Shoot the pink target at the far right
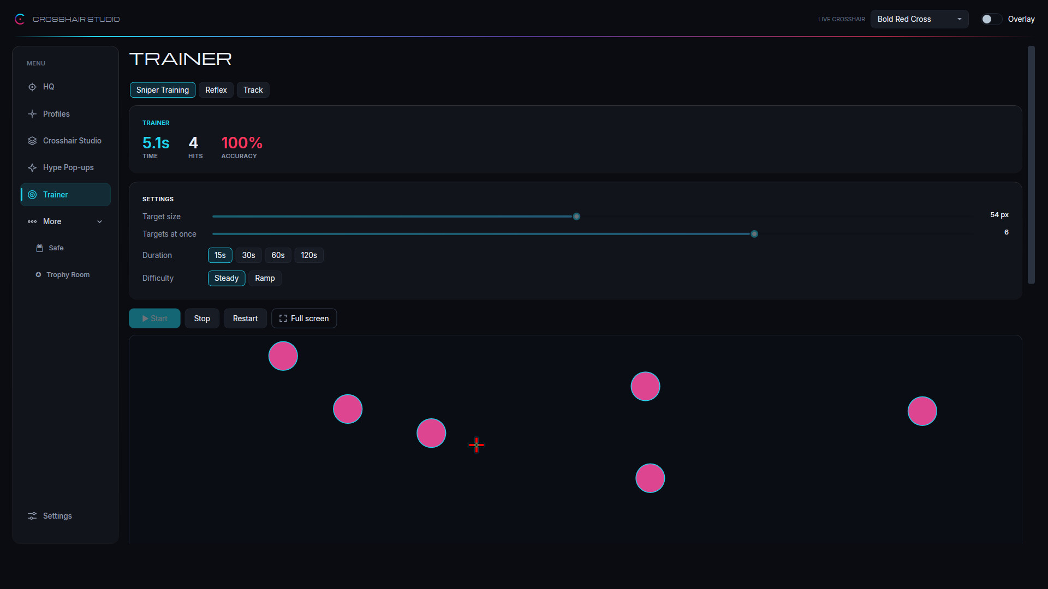 922,411
